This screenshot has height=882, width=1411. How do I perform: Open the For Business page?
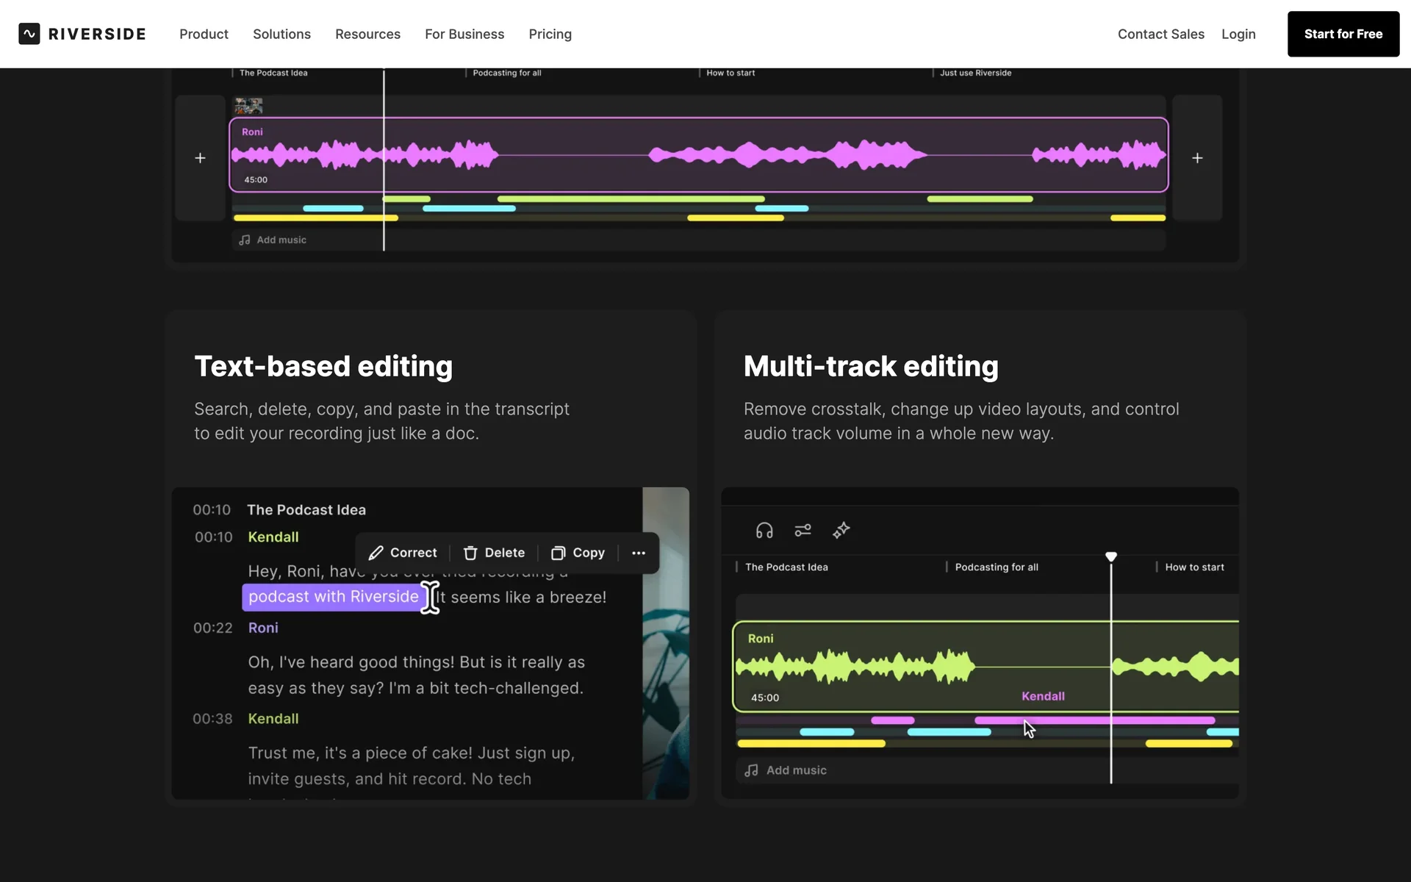coord(464,34)
